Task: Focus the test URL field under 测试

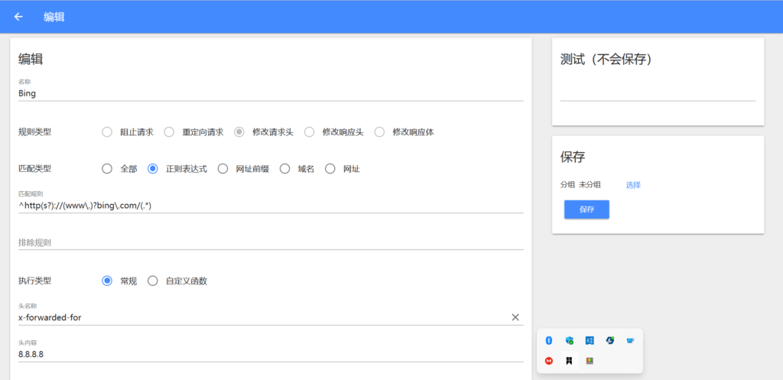Action: (x=658, y=92)
